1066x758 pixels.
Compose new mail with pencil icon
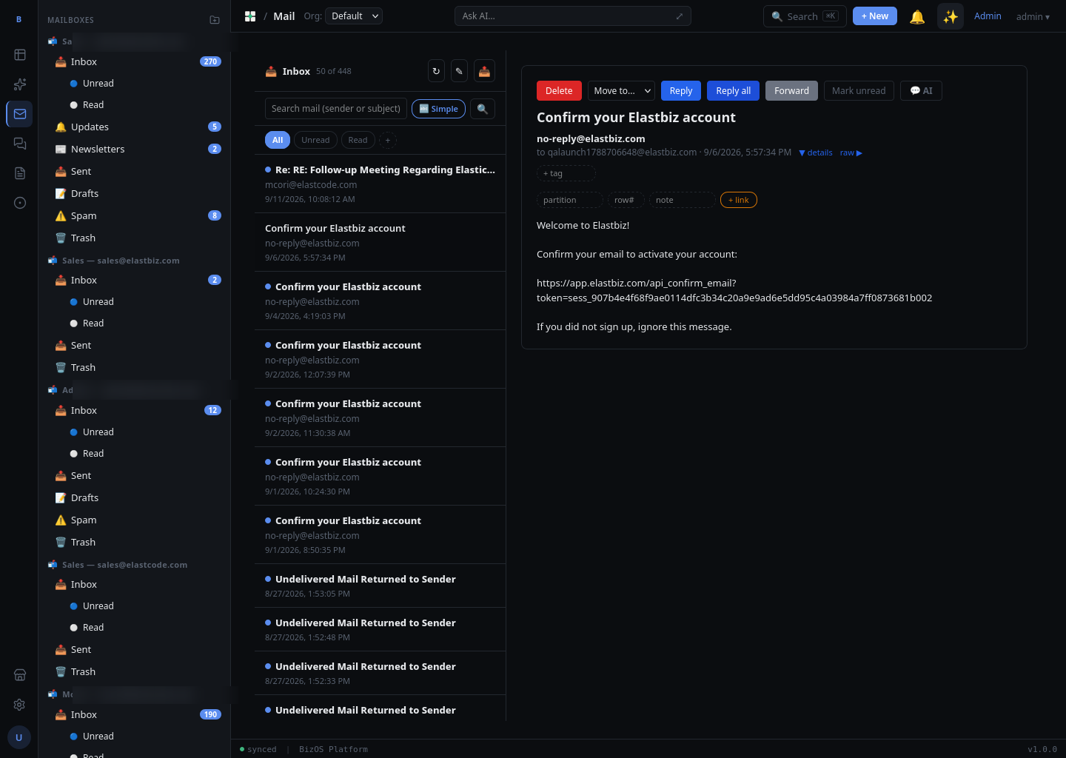coord(459,71)
